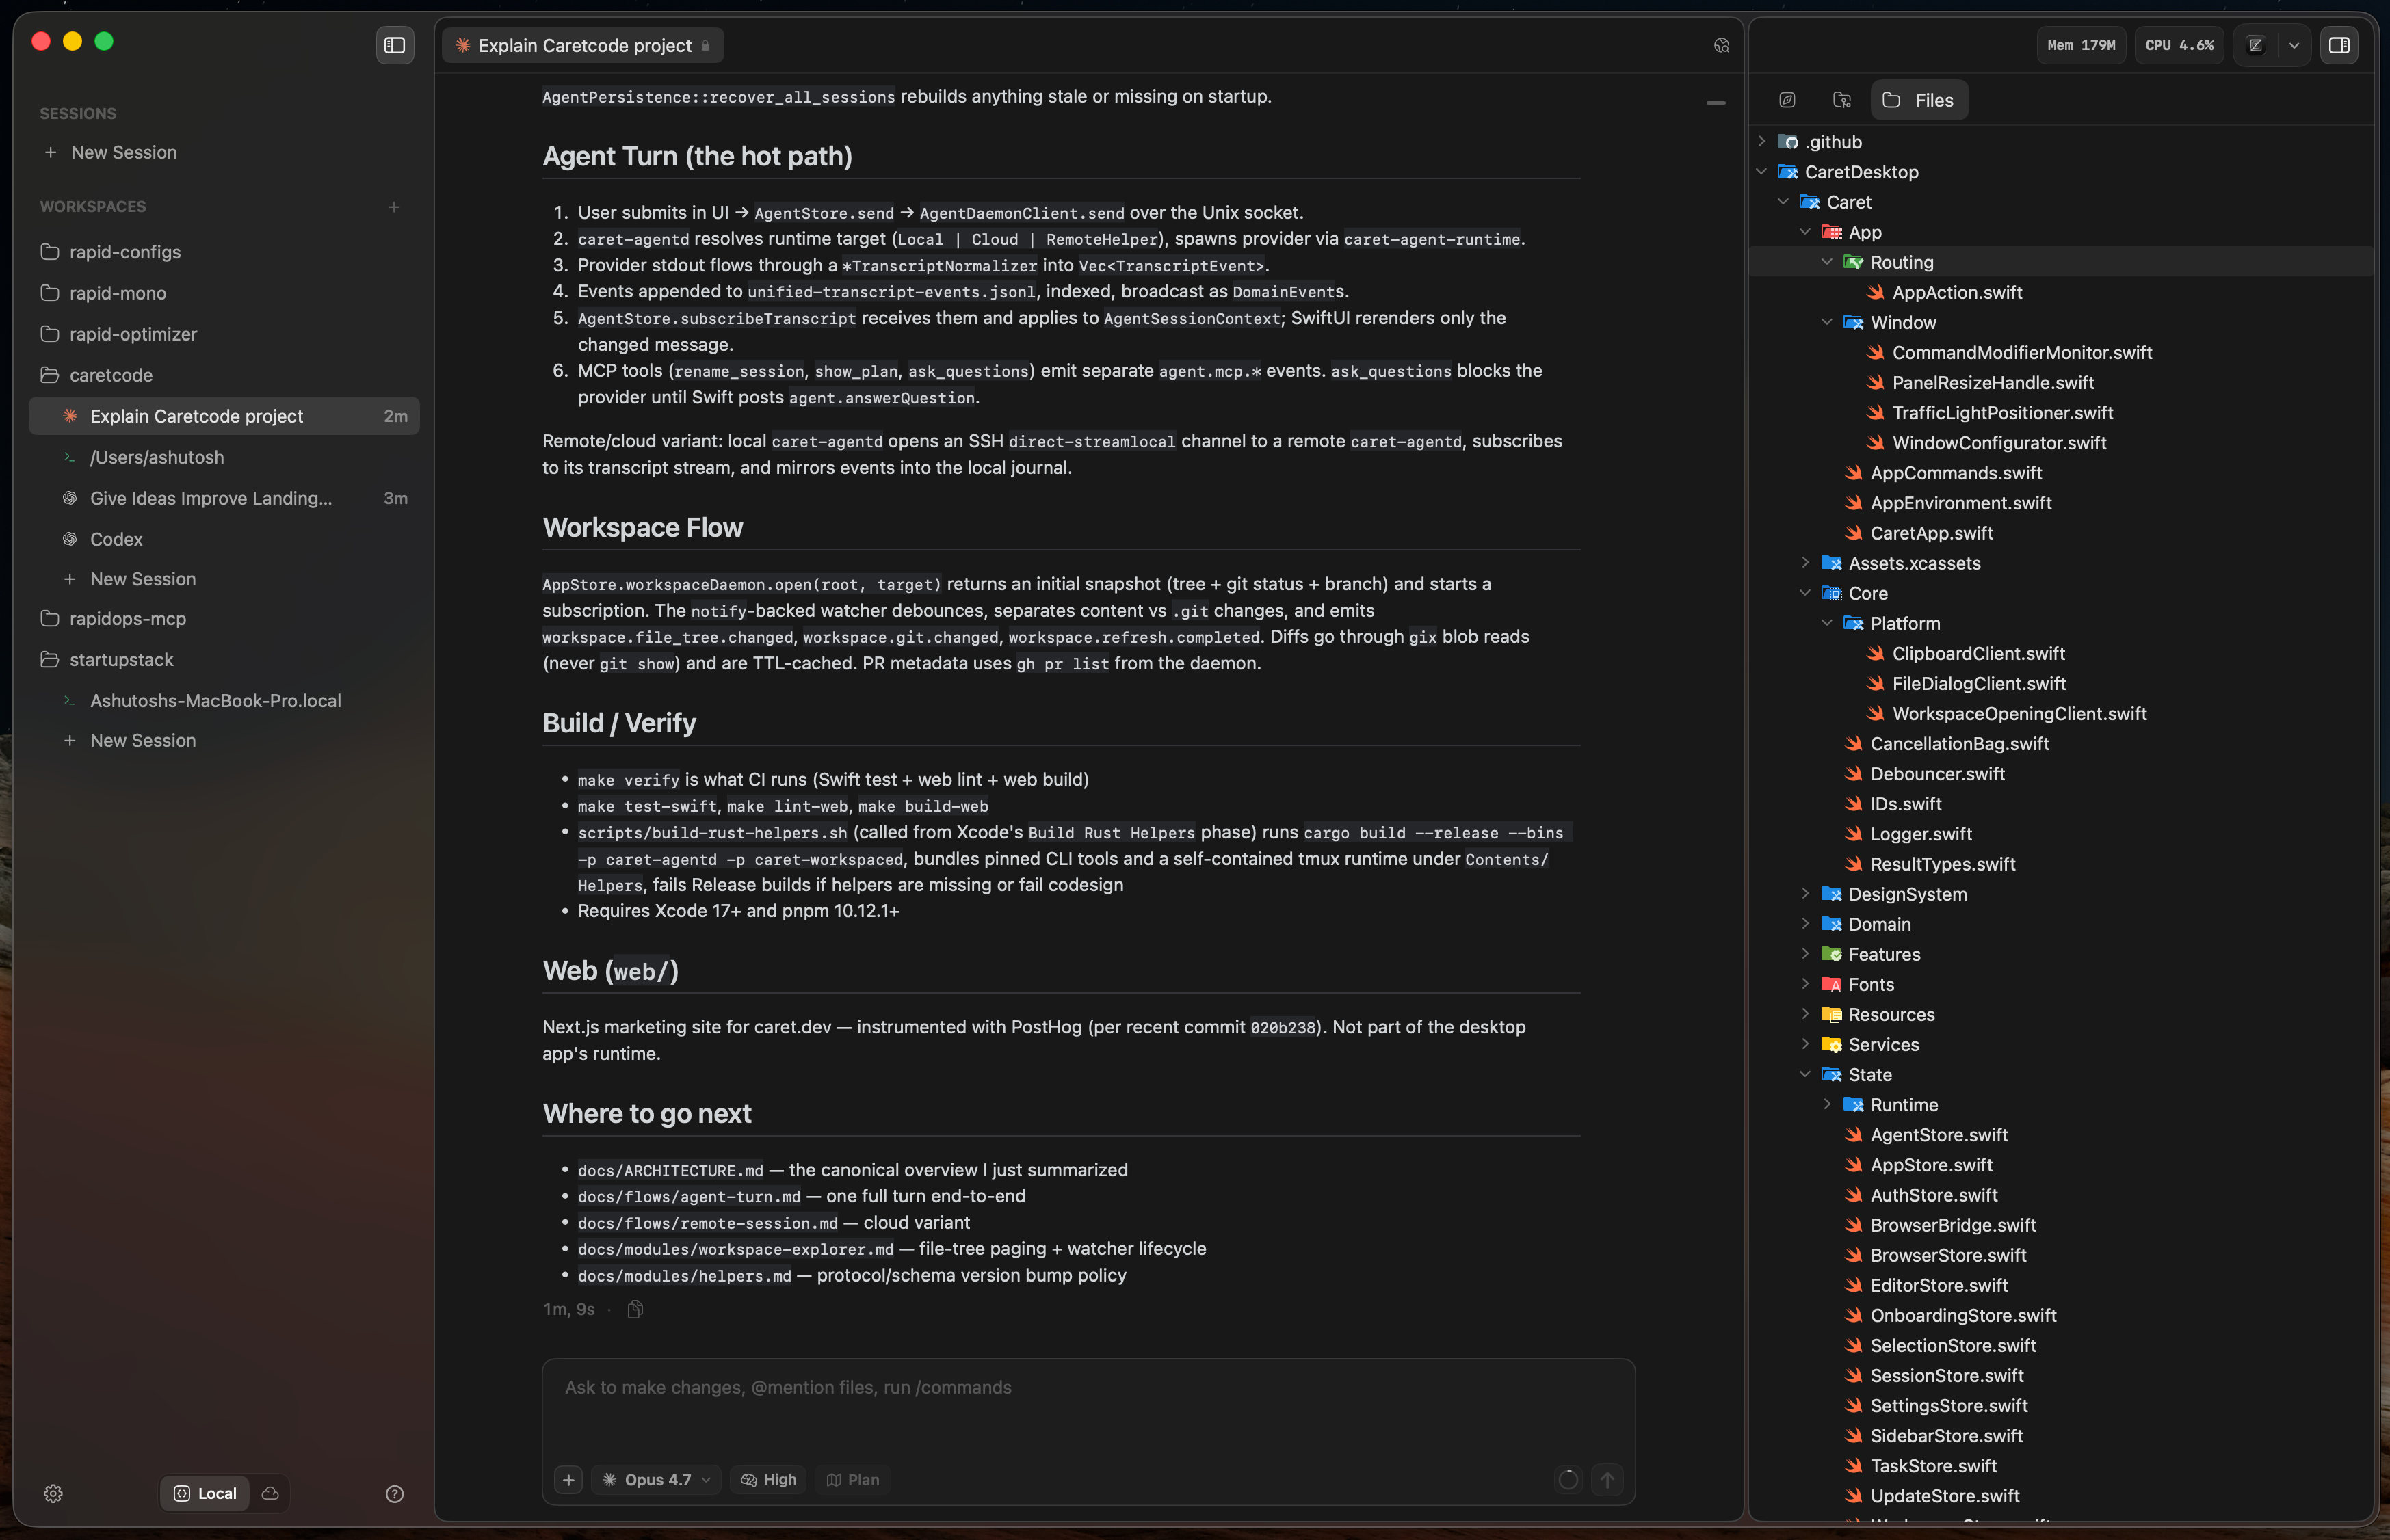Viewport: 2390px width, 1540px height.
Task: Open the settings gear icon
Action: pos(54,1493)
